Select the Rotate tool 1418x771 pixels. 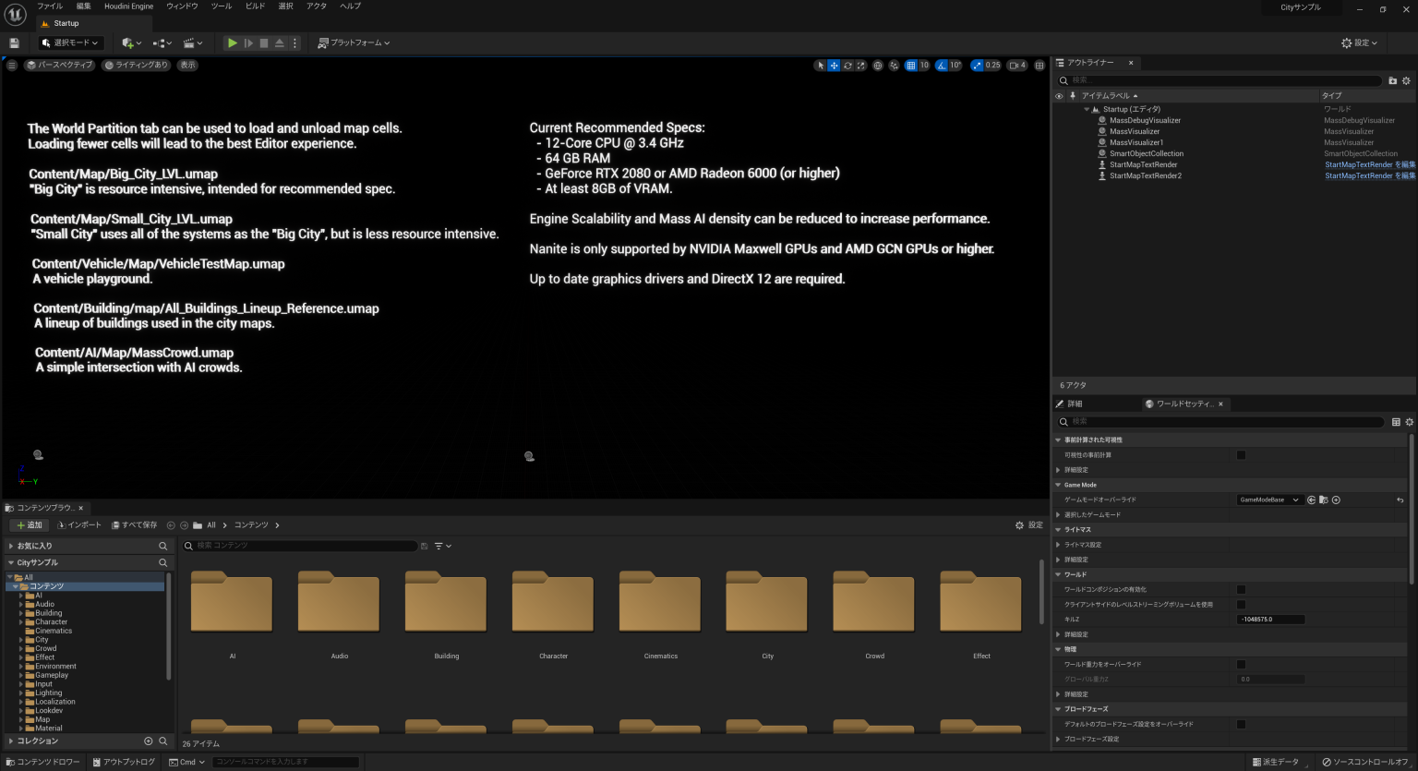847,66
